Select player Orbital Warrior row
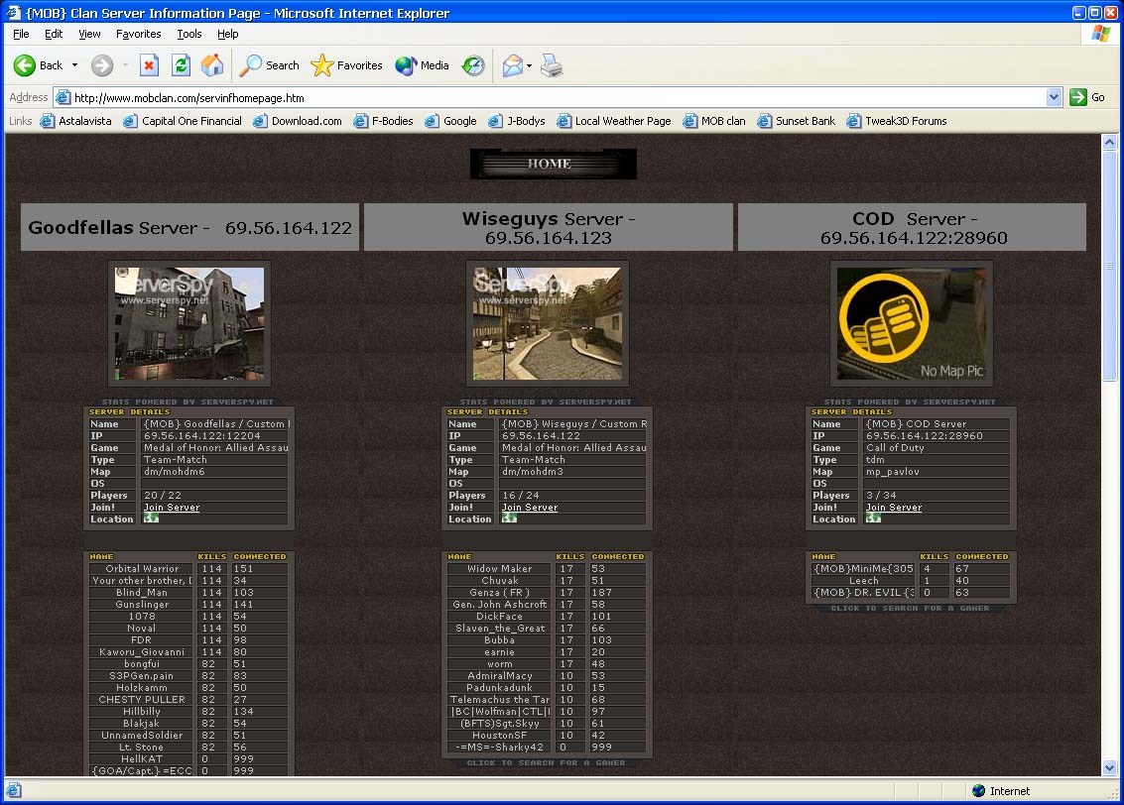Image resolution: width=1124 pixels, height=805 pixels. pos(188,569)
